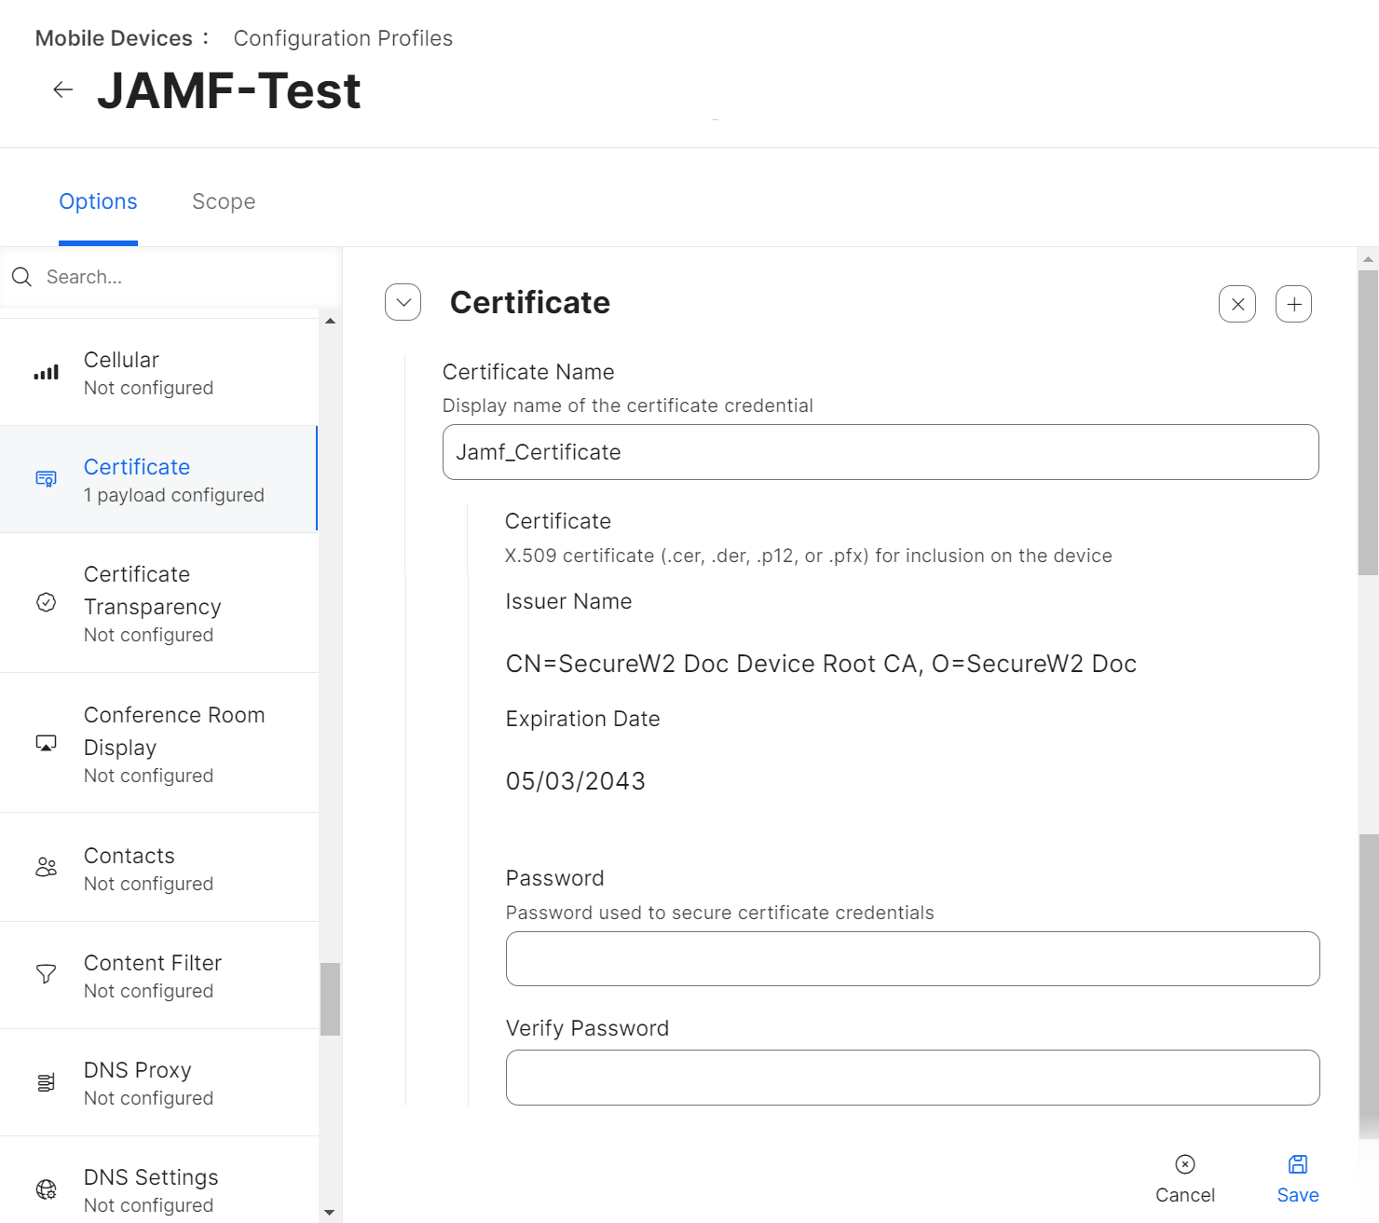Click the Contacts people icon

click(x=46, y=867)
